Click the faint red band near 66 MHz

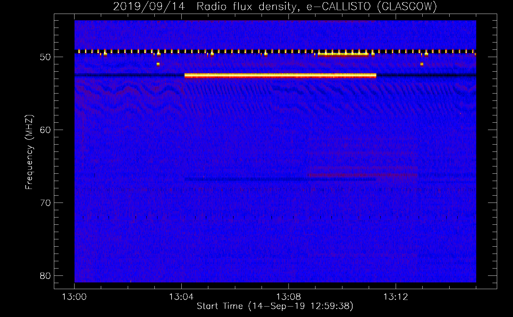pyautogui.click(x=363, y=175)
